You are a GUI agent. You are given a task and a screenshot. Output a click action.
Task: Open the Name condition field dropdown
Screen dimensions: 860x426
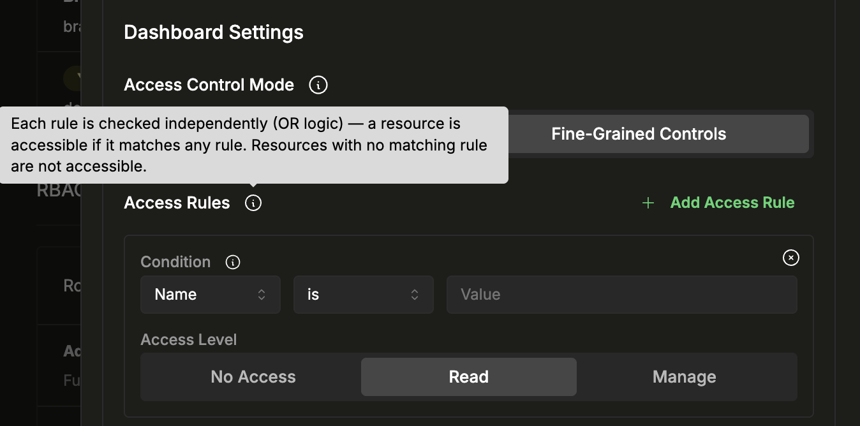click(198, 295)
